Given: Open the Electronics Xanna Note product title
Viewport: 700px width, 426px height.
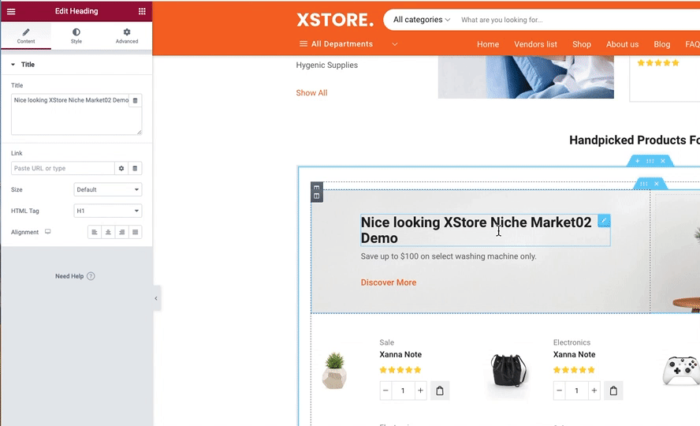Looking at the screenshot, I should click(574, 354).
